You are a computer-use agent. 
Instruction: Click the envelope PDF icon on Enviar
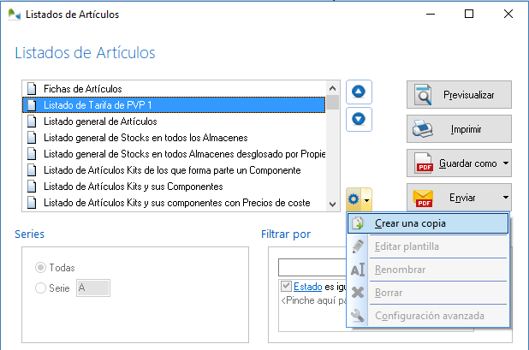(x=423, y=198)
